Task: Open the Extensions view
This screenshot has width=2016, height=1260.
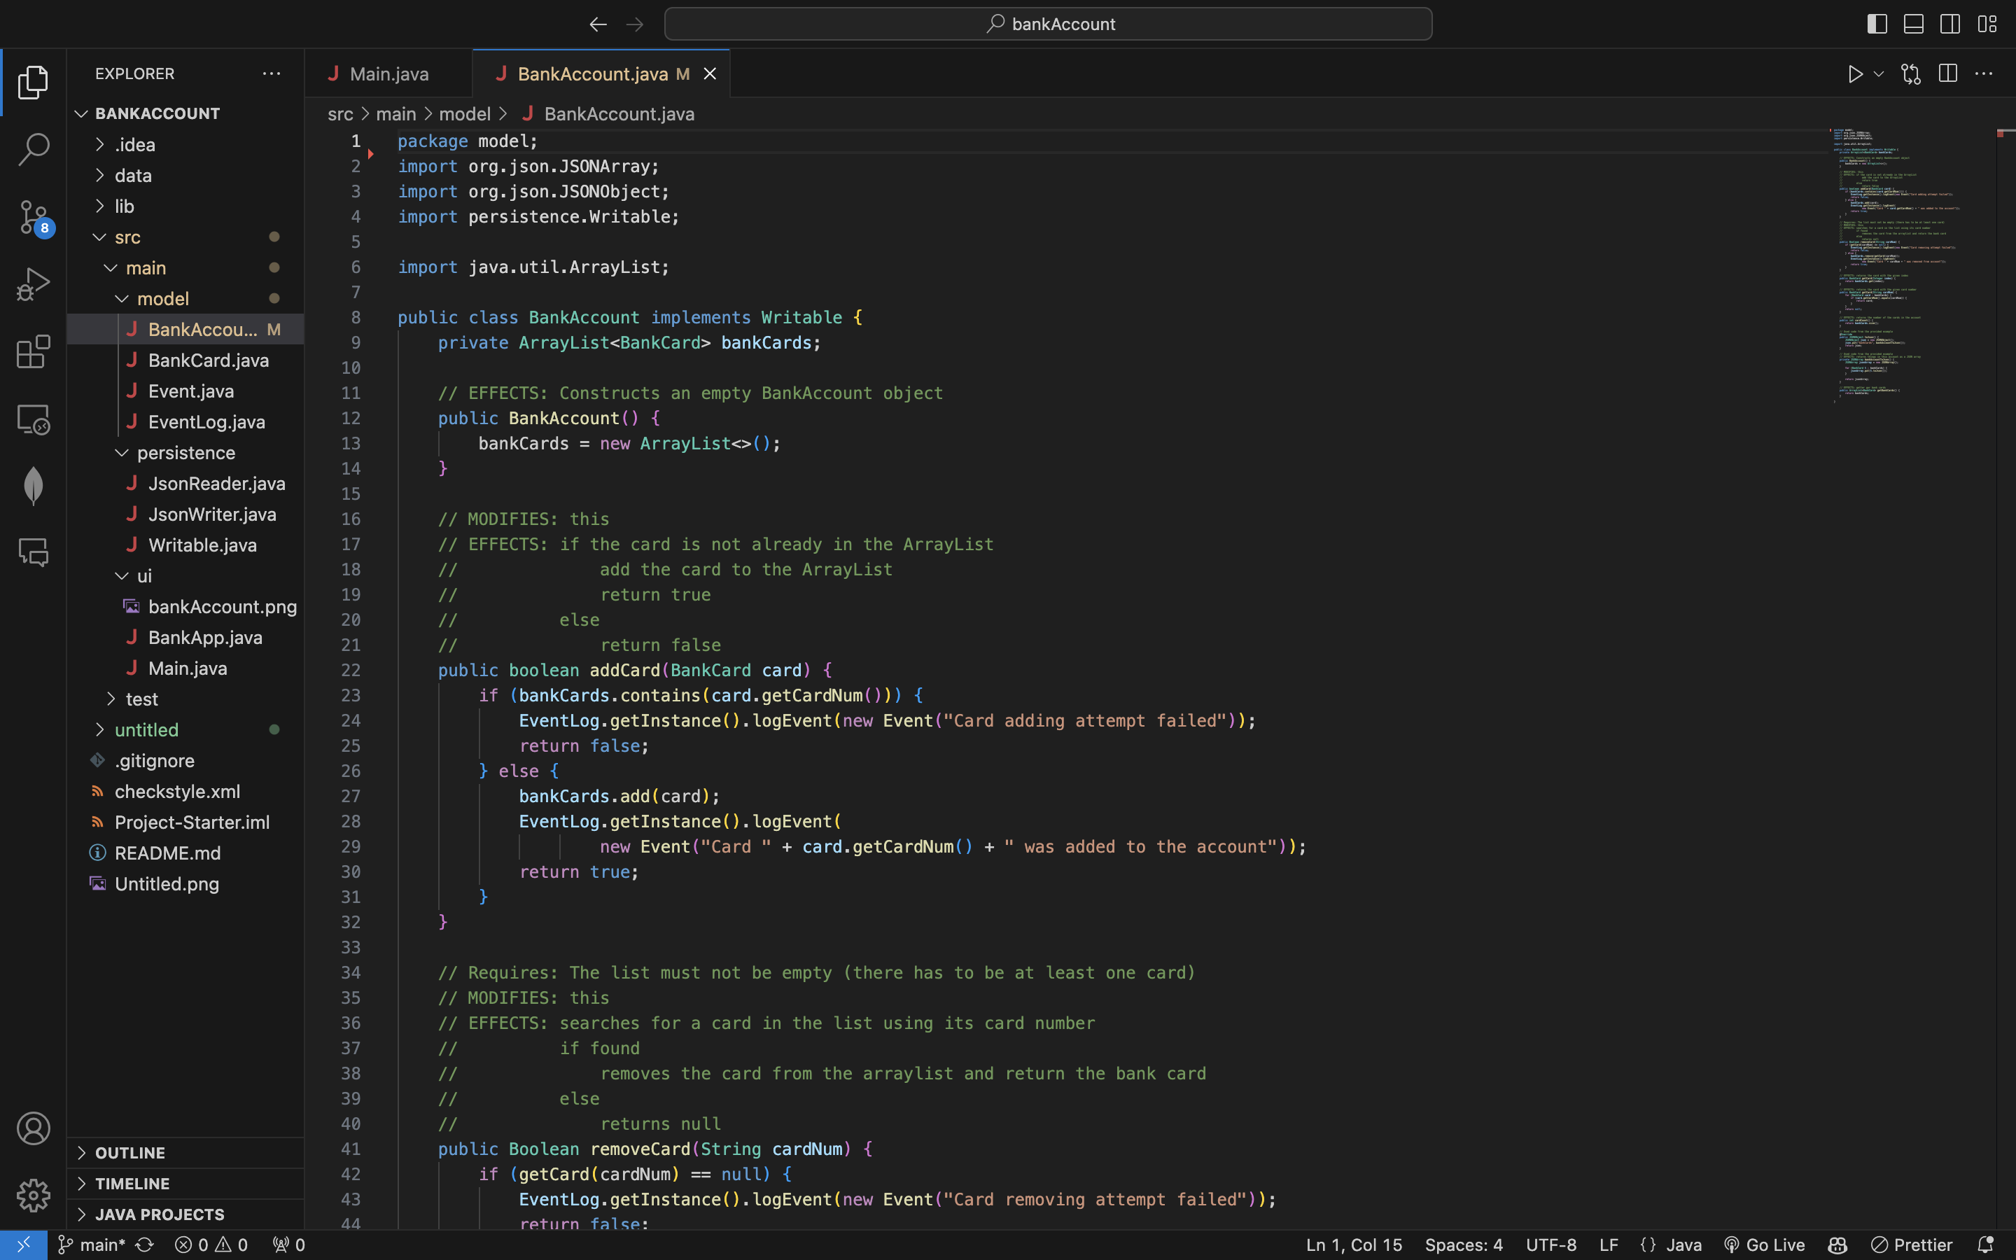Action: (34, 351)
